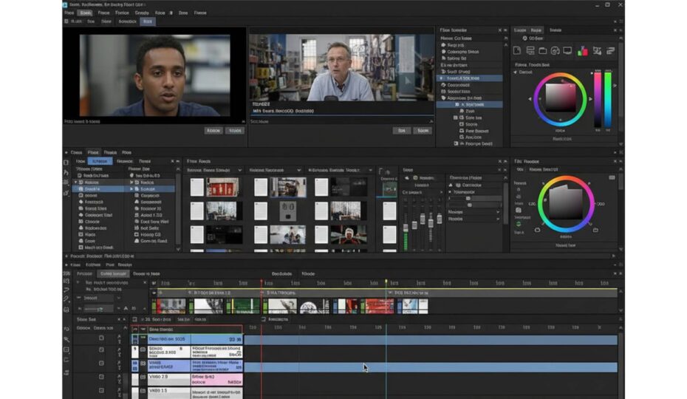Screen dimensions: 687x399
Task: Expand the first dropdown in the media bin header
Action: point(239,170)
